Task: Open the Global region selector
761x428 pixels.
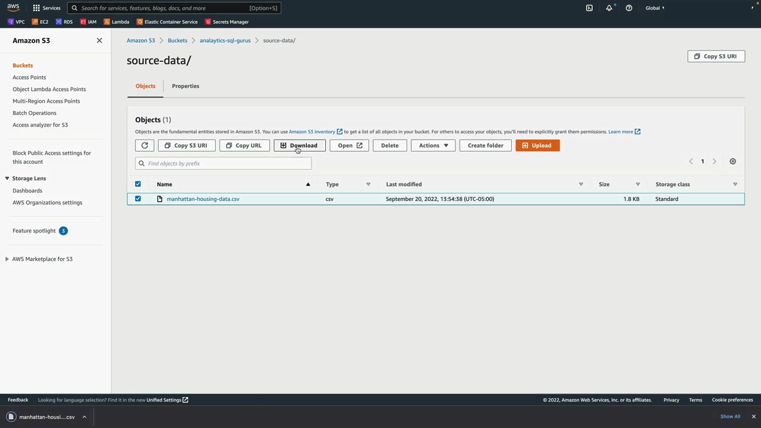Action: 655,8
